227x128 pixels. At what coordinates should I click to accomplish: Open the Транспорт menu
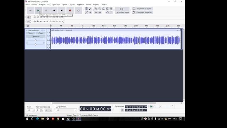point(56,5)
